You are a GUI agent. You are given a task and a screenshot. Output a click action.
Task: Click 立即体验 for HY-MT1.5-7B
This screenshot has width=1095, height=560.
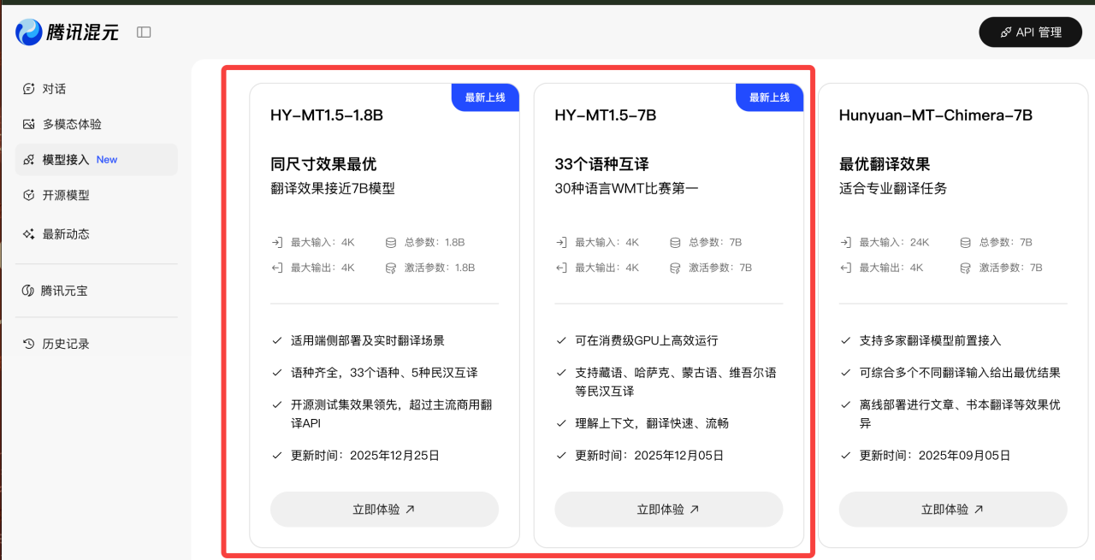point(668,509)
